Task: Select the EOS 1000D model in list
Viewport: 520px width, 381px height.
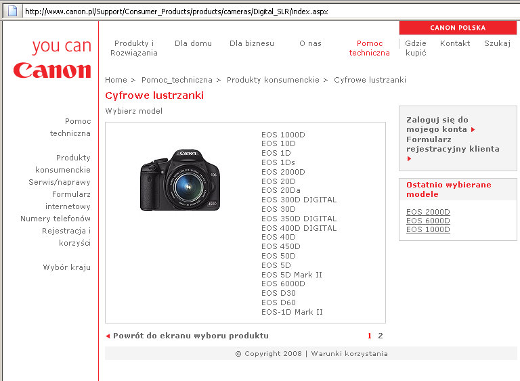Action: click(x=283, y=135)
